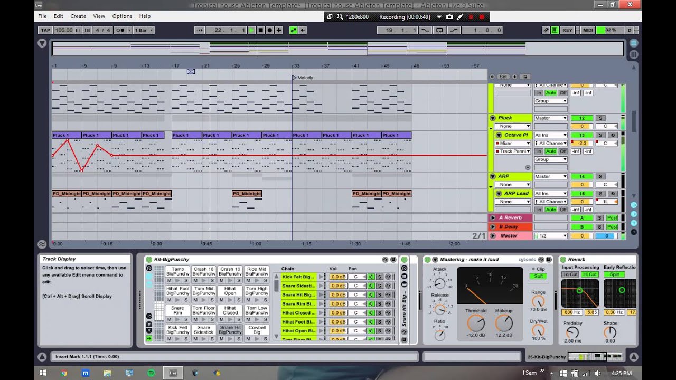Toggle the Reverb Hi Cut button

tap(589, 274)
